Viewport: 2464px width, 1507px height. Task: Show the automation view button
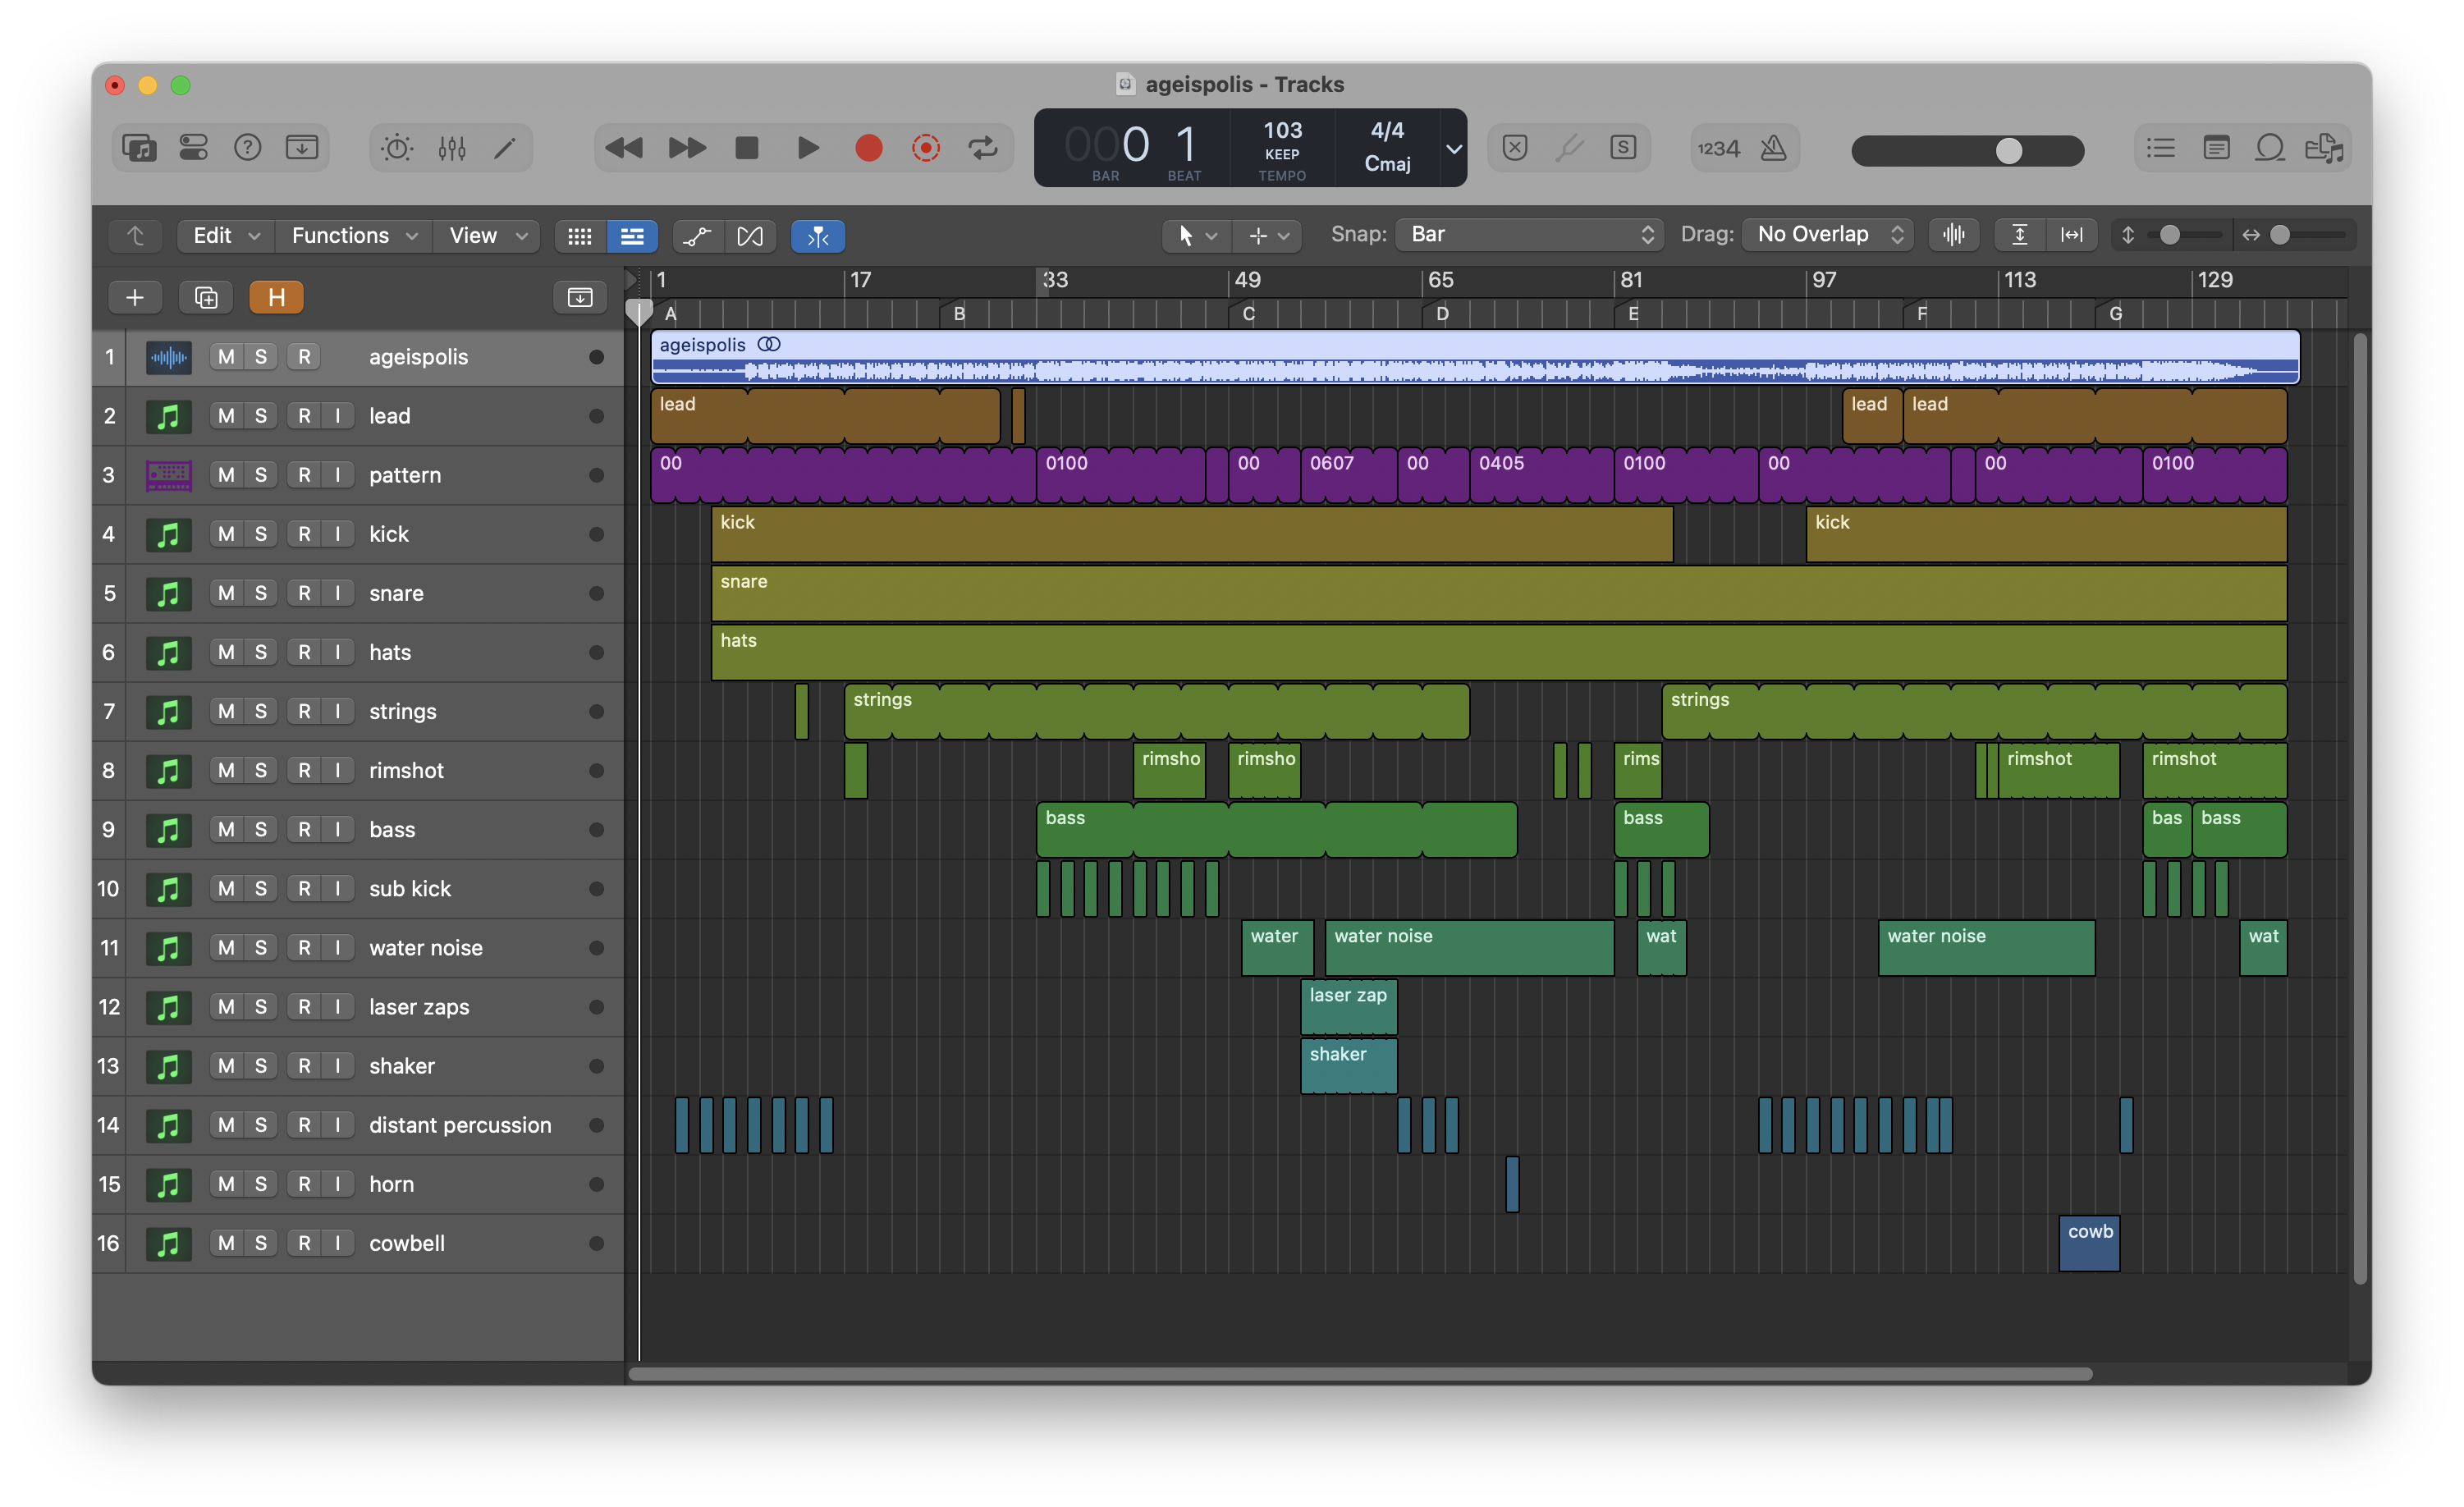(x=697, y=236)
